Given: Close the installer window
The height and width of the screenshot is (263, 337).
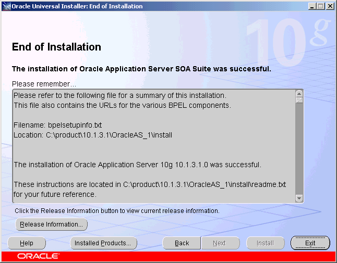Looking at the screenshot, I should coord(330,6).
